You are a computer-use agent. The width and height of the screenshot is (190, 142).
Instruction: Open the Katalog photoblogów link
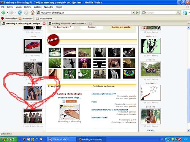pyautogui.click(x=70, y=94)
